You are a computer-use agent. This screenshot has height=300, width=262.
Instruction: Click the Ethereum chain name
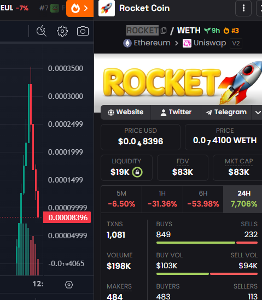[152, 43]
